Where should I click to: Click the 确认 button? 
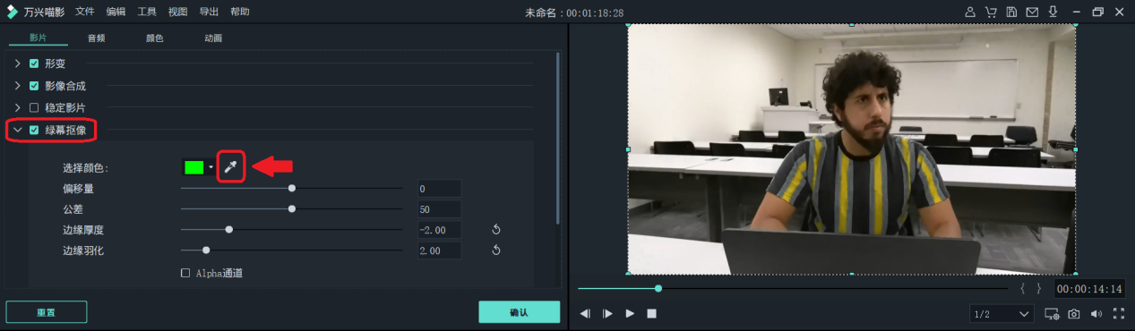pyautogui.click(x=519, y=311)
